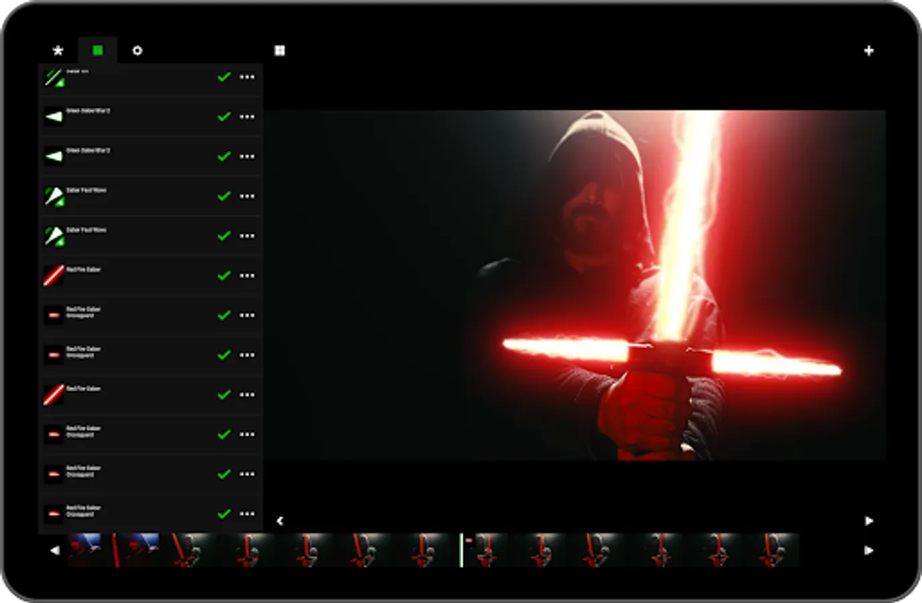Click the right arrow beside the frame strip
Viewport: 922px width, 603px height.
[x=869, y=550]
